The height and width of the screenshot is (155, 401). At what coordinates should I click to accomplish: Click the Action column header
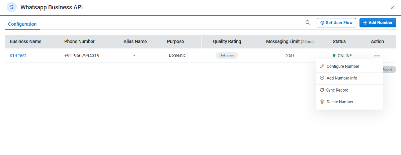(x=378, y=42)
